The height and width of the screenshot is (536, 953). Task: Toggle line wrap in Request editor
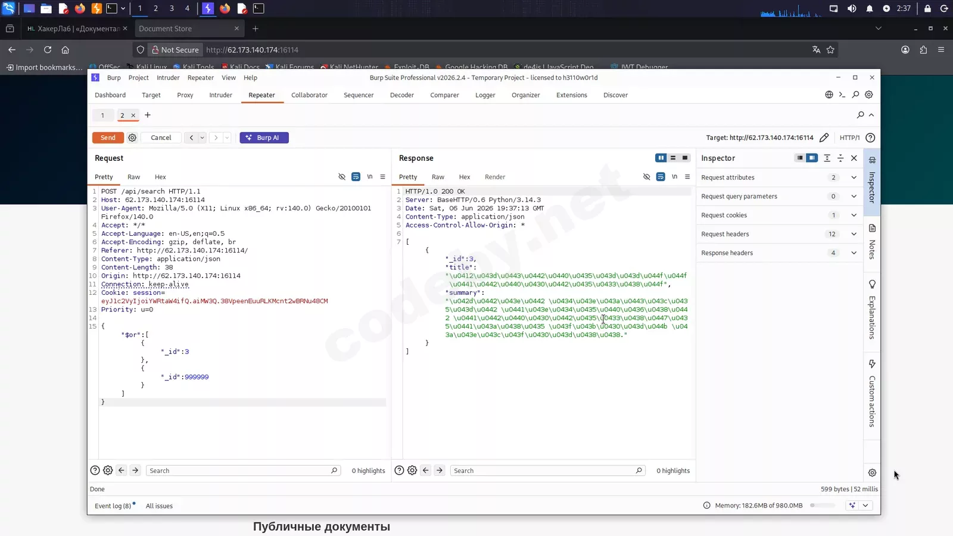[x=356, y=177]
